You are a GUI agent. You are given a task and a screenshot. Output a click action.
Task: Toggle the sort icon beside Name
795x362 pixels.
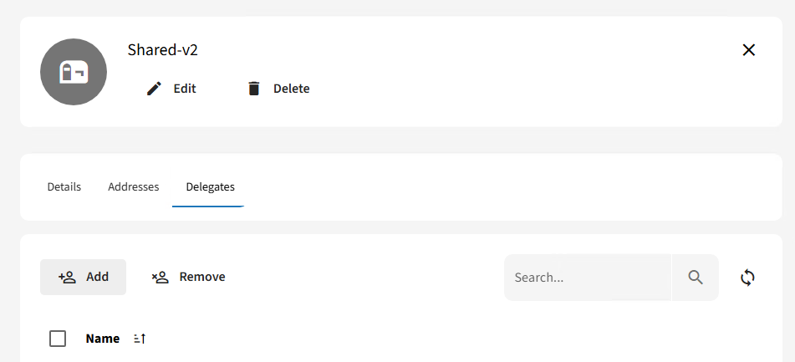click(140, 339)
